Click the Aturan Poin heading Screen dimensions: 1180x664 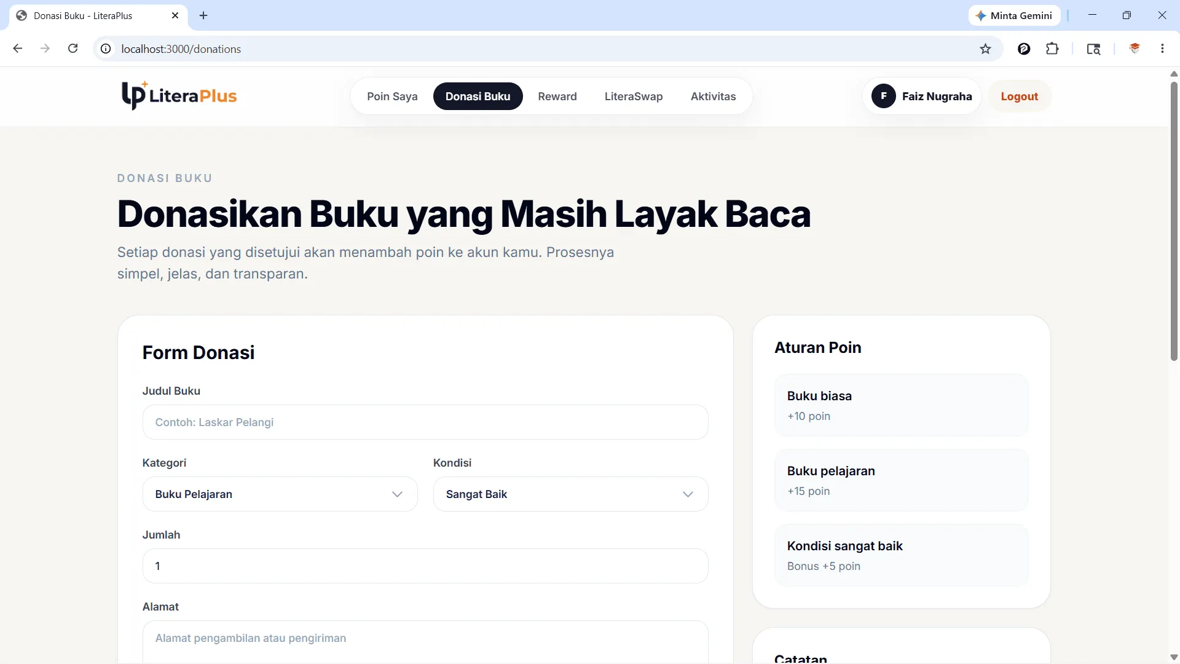(x=817, y=347)
